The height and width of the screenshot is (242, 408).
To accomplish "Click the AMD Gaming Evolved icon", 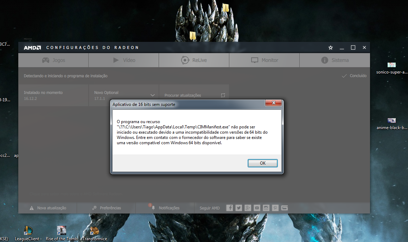I will pos(285,208).
